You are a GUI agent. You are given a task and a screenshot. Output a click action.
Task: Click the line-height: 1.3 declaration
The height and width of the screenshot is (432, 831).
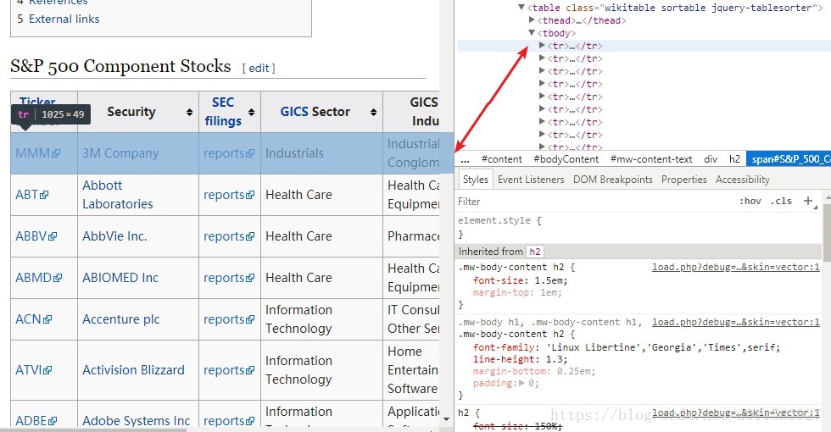(x=520, y=359)
